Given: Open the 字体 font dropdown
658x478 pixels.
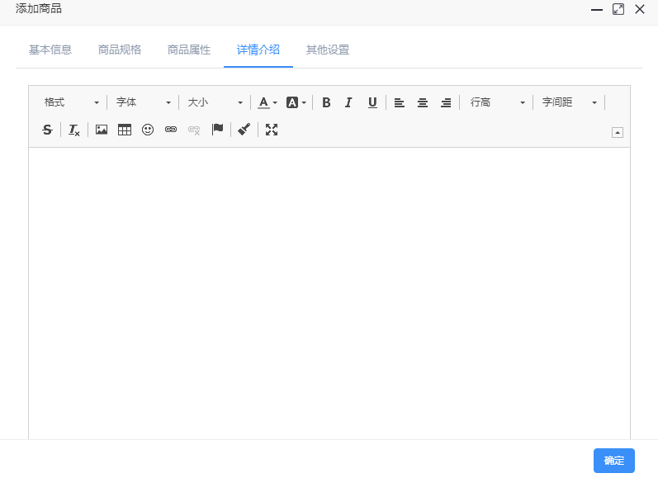Looking at the screenshot, I should coord(143,102).
